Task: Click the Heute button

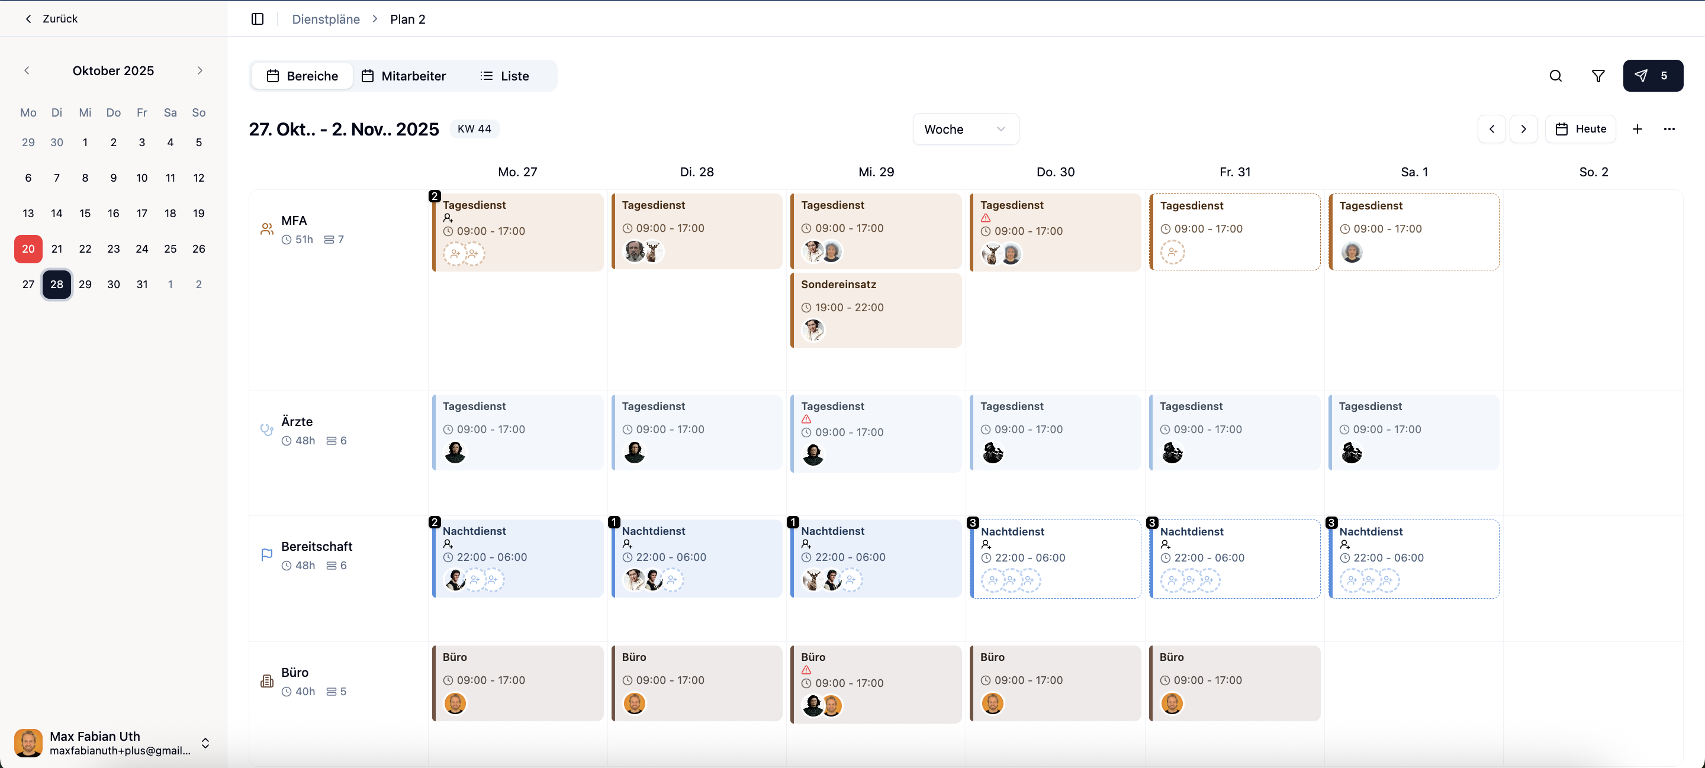Action: click(1580, 129)
